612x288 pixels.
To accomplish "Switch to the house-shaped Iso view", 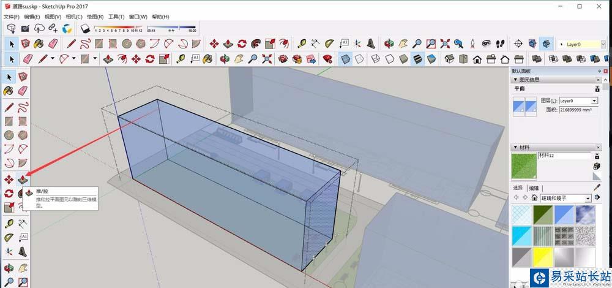I will (x=450, y=59).
